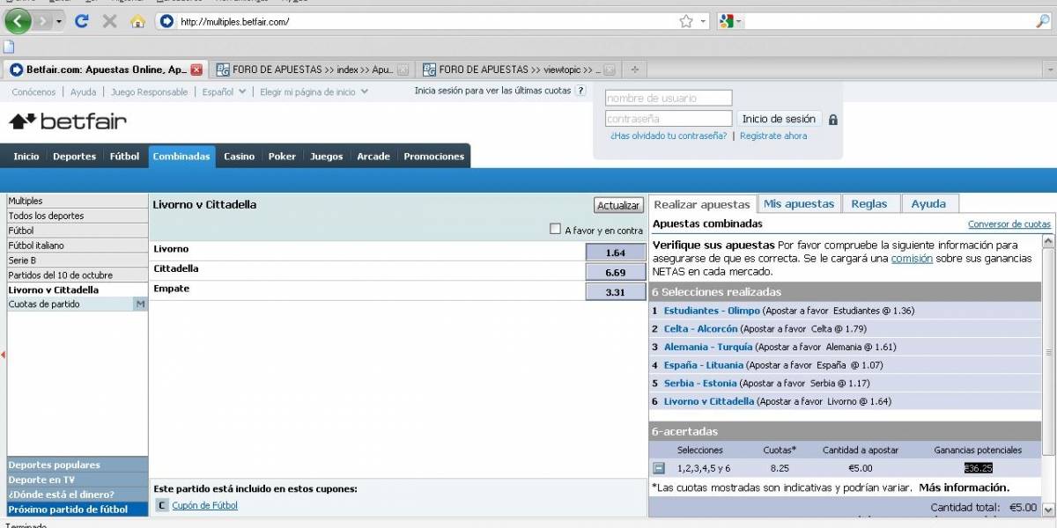Click the address bar URL field

(427, 21)
